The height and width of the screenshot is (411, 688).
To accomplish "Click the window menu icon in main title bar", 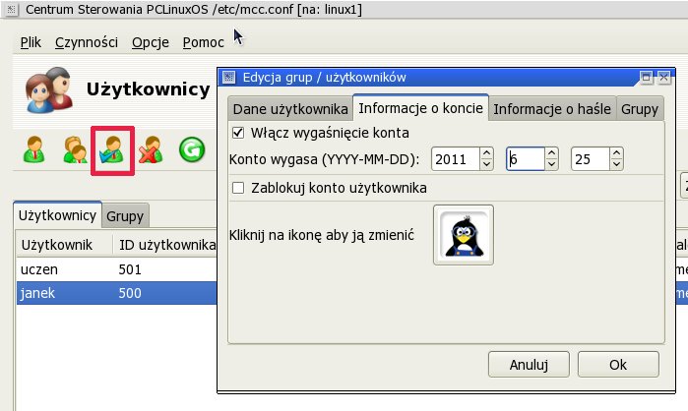I will point(11,9).
